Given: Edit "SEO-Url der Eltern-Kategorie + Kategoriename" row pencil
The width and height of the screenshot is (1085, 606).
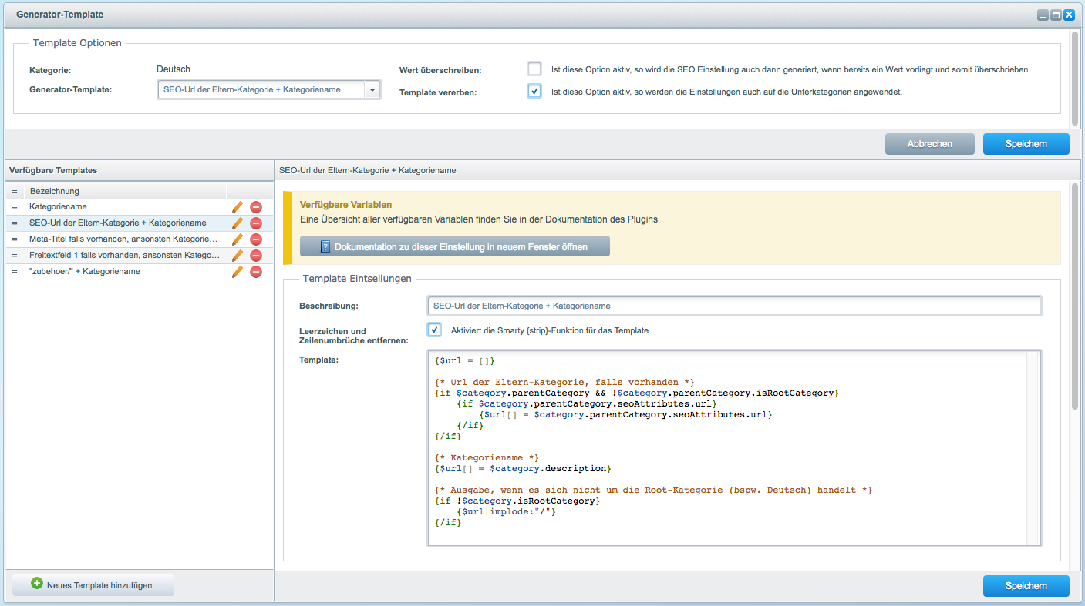Looking at the screenshot, I should click(238, 223).
